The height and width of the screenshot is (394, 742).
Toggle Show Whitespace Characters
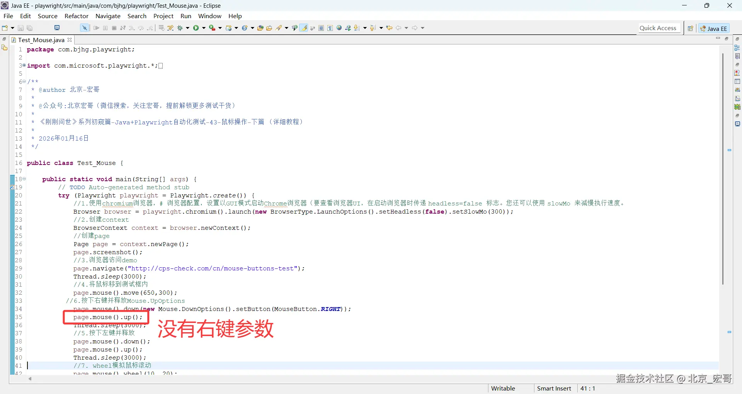pyautogui.click(x=330, y=28)
